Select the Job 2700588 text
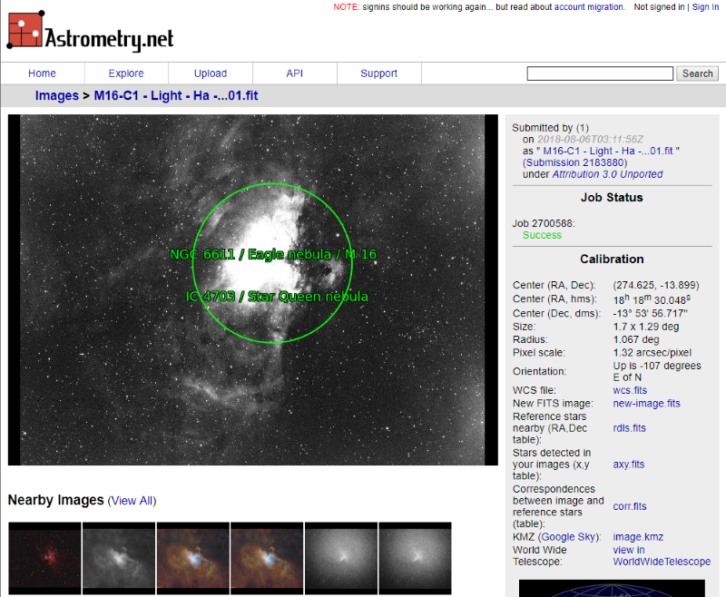 pyautogui.click(x=544, y=223)
